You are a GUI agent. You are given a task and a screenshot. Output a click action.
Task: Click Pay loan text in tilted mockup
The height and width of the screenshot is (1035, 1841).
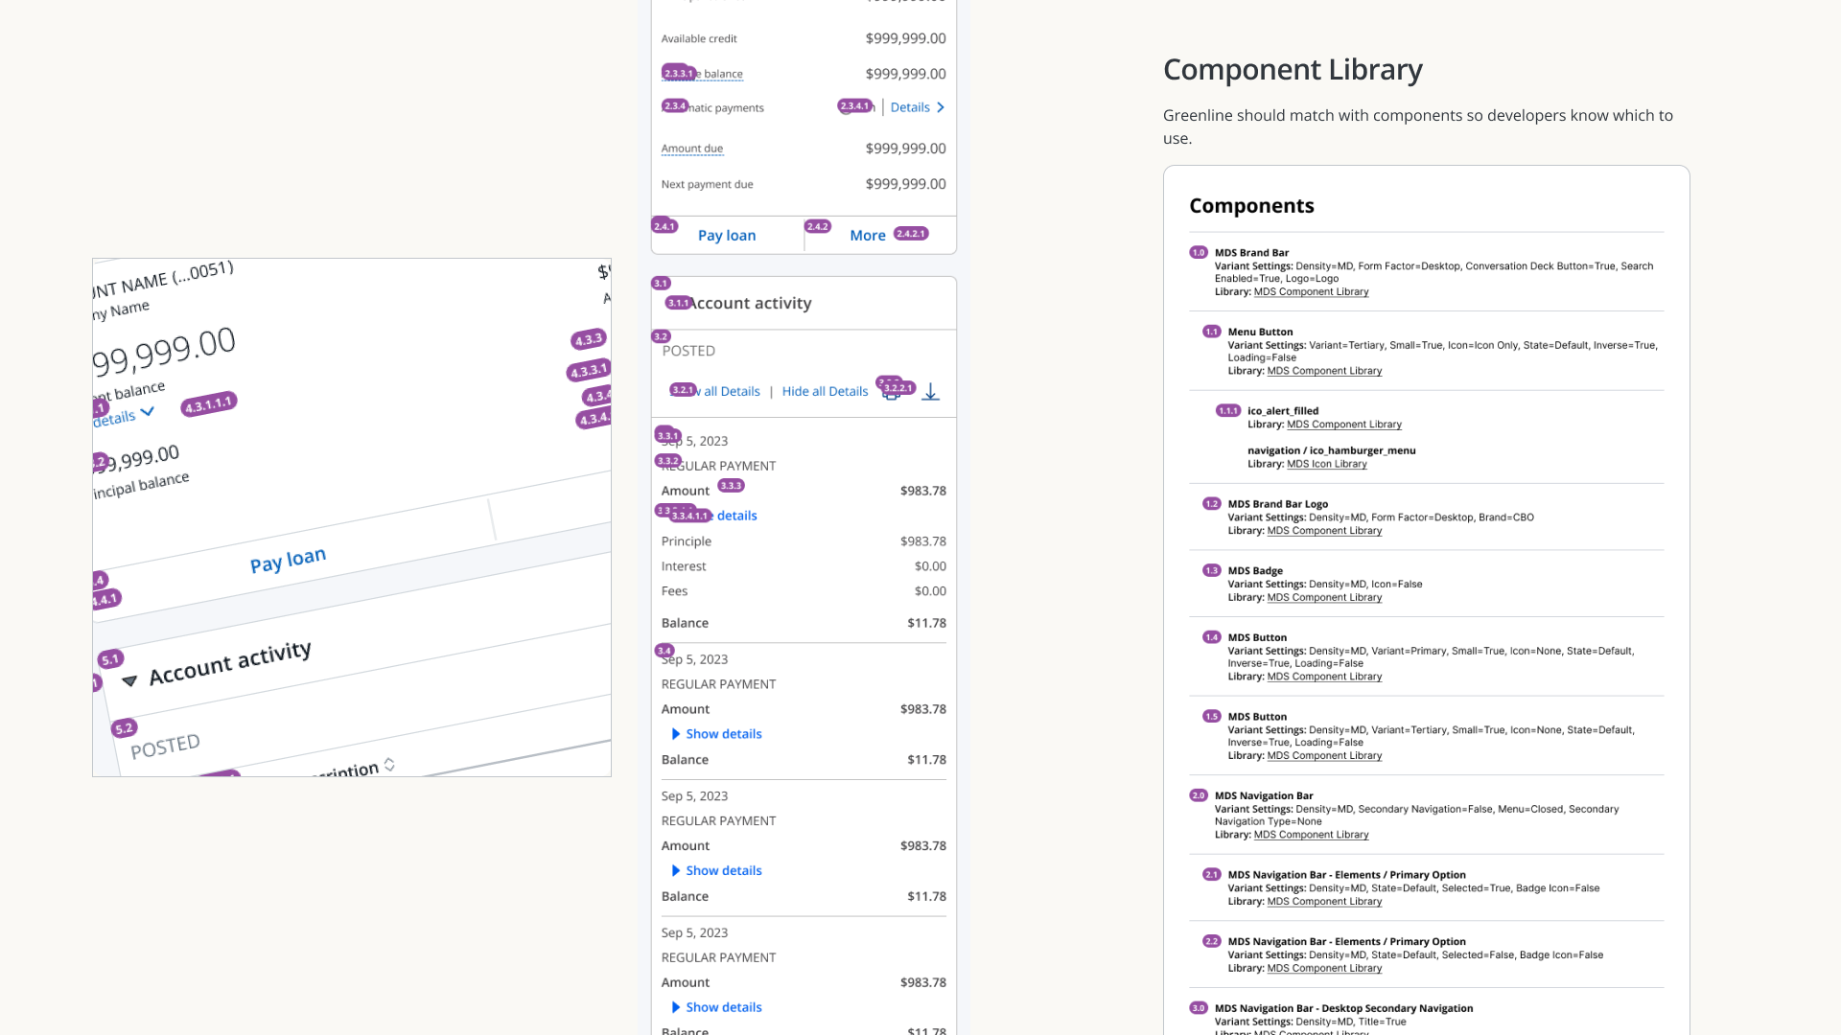click(x=288, y=560)
